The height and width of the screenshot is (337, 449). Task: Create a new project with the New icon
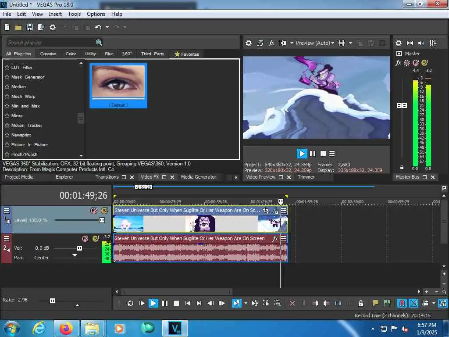pos(7,27)
